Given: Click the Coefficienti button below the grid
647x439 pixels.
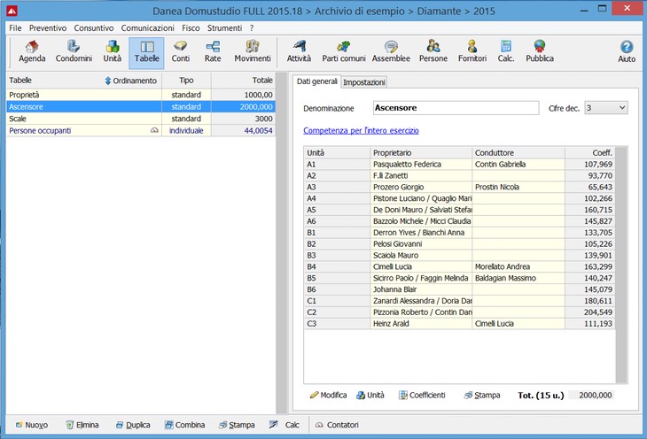Looking at the screenshot, I should coord(421,396).
